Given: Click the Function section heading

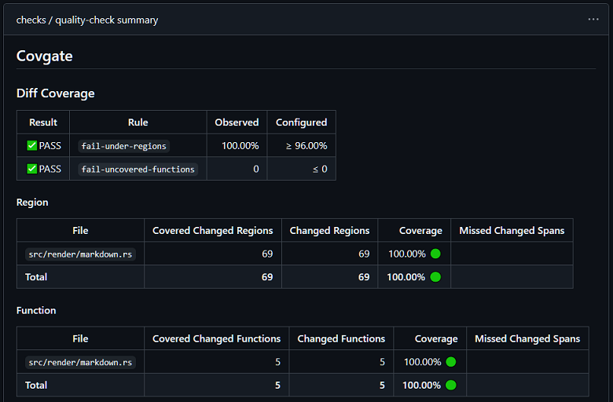Looking at the screenshot, I should point(36,311).
